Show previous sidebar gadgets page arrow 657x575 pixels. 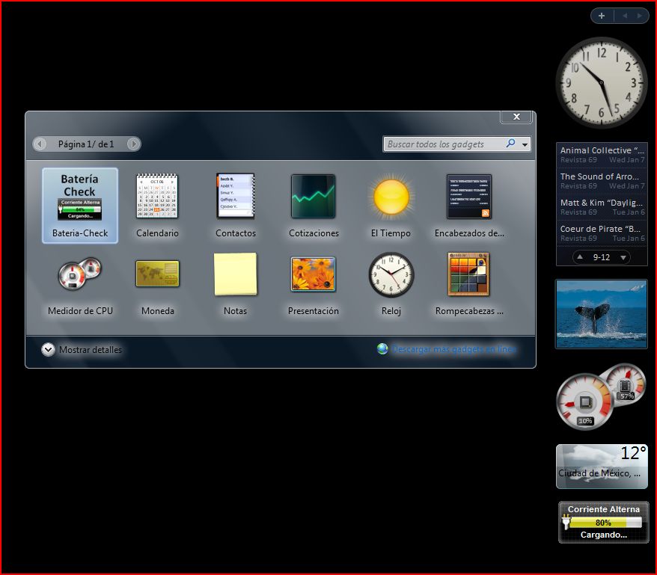click(625, 16)
